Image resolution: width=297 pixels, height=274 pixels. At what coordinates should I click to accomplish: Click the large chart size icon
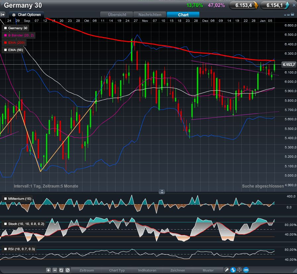(x=292, y=14)
